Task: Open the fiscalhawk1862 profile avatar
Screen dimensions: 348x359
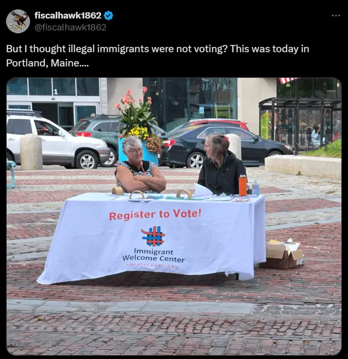Action: coord(18,21)
